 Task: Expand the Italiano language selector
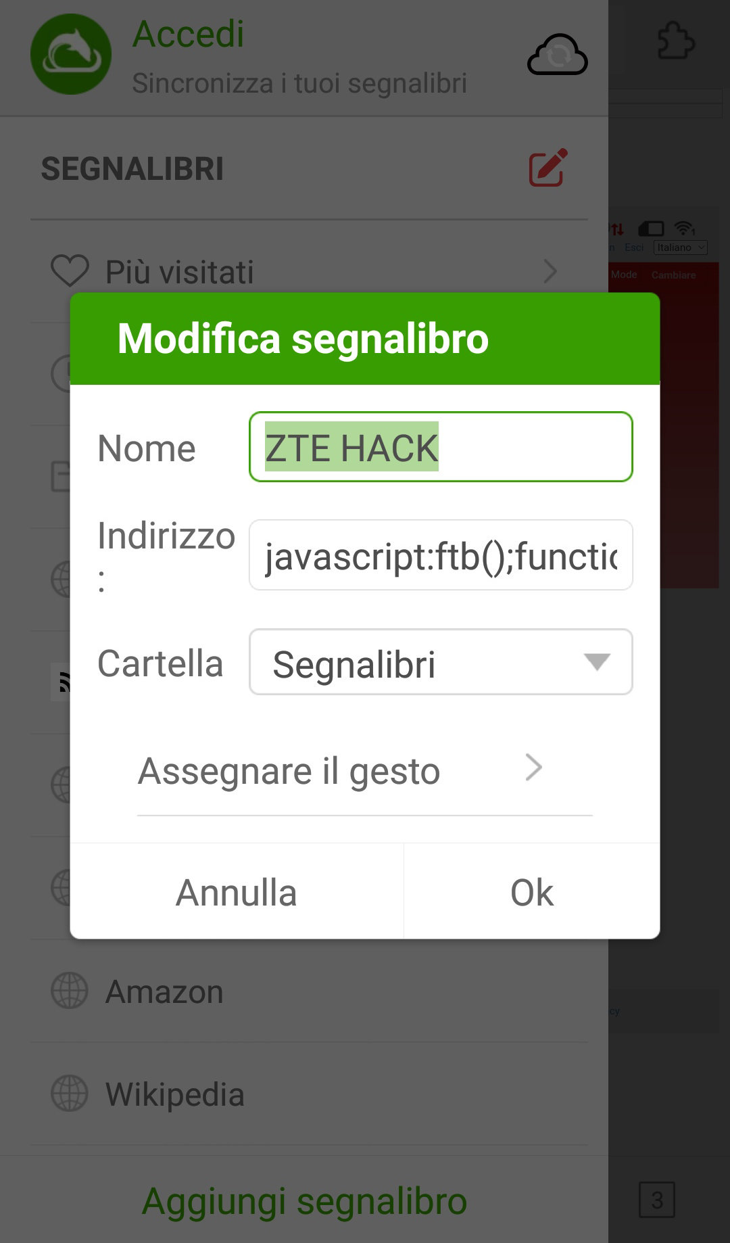pos(681,248)
